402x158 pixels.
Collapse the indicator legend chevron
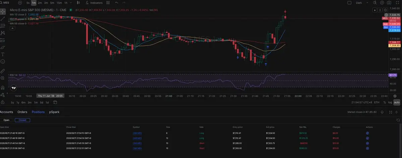point(12,28)
